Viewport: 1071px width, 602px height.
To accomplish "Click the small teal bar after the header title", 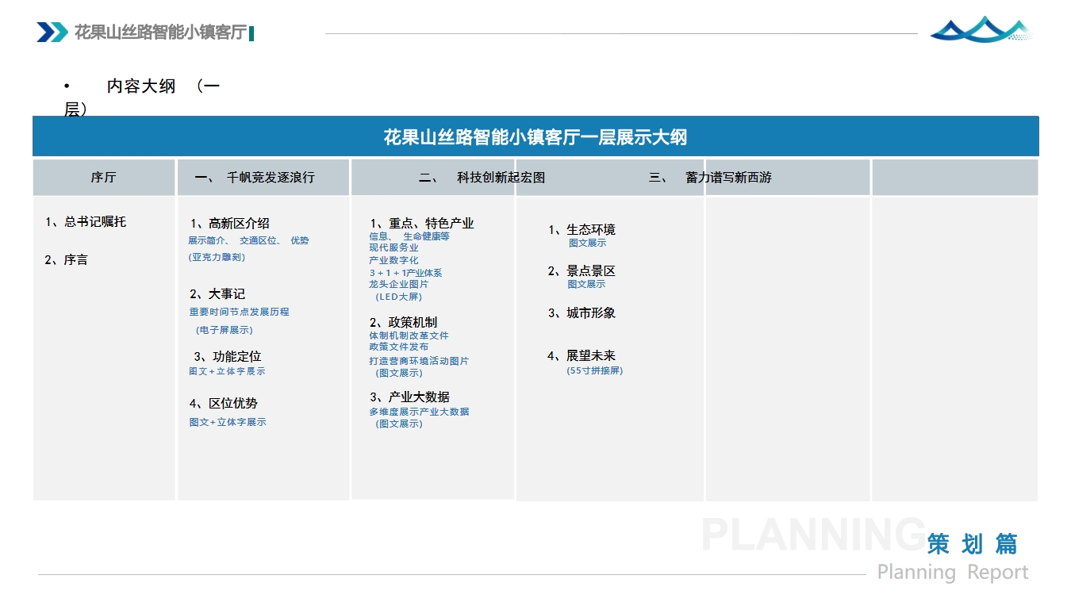I will pyautogui.click(x=251, y=33).
